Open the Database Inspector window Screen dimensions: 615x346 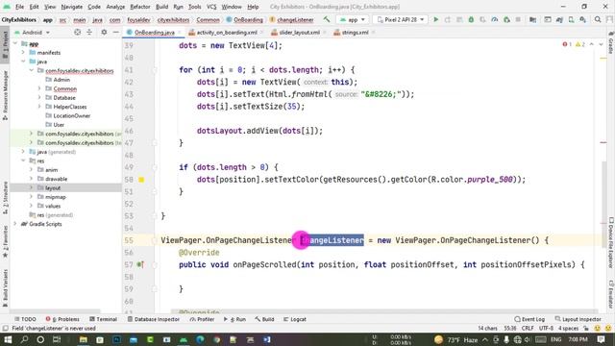pyautogui.click(x=154, y=319)
